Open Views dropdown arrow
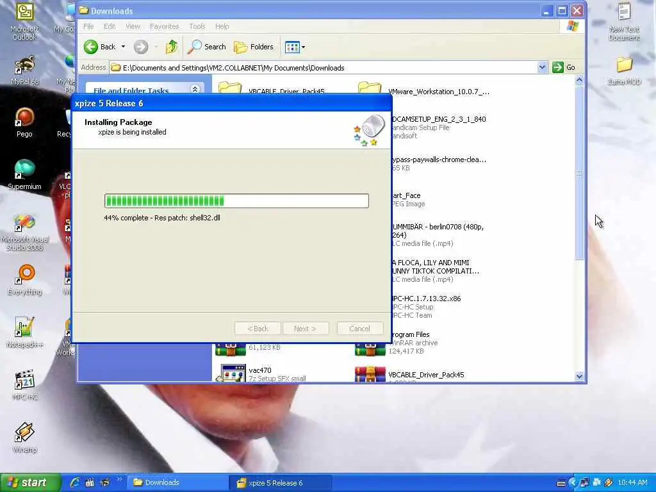 pyautogui.click(x=304, y=47)
